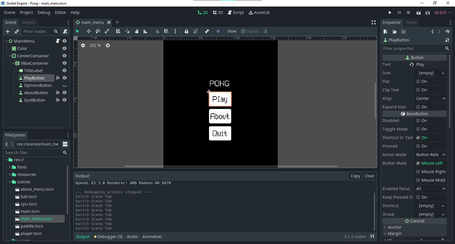Viewport: 455px width, 244px height.
Task: Select the Move Mode tool
Action: pyautogui.click(x=89, y=31)
